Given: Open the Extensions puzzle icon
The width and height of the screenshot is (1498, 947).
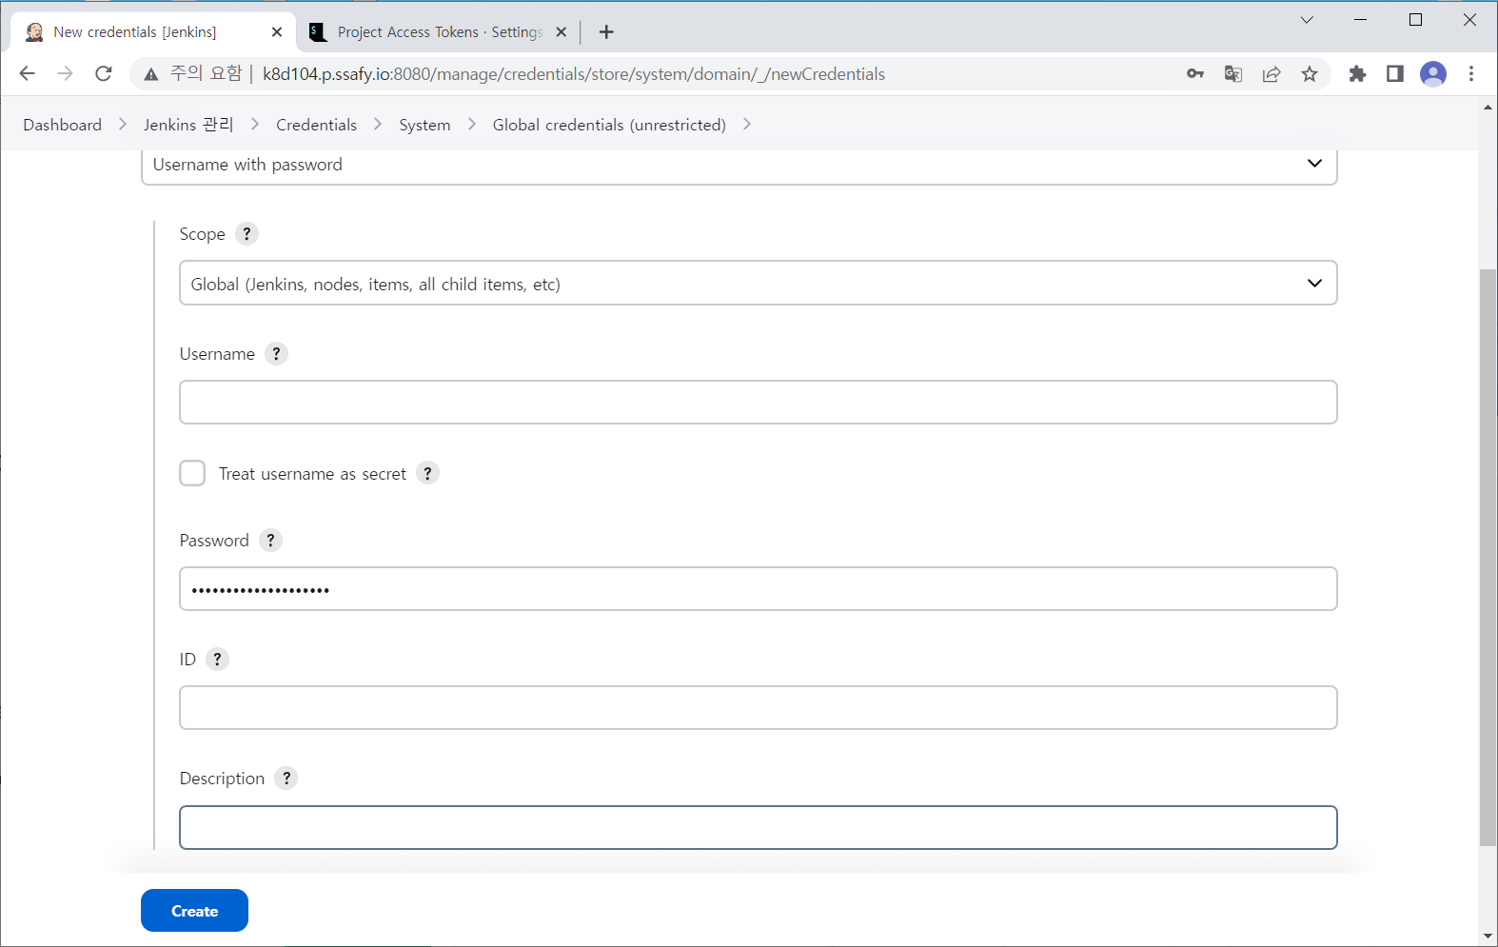Looking at the screenshot, I should [x=1357, y=74].
